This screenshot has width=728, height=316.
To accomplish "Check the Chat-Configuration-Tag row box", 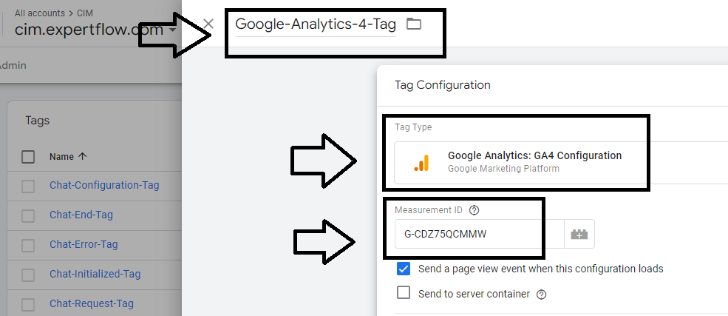I will [28, 186].
